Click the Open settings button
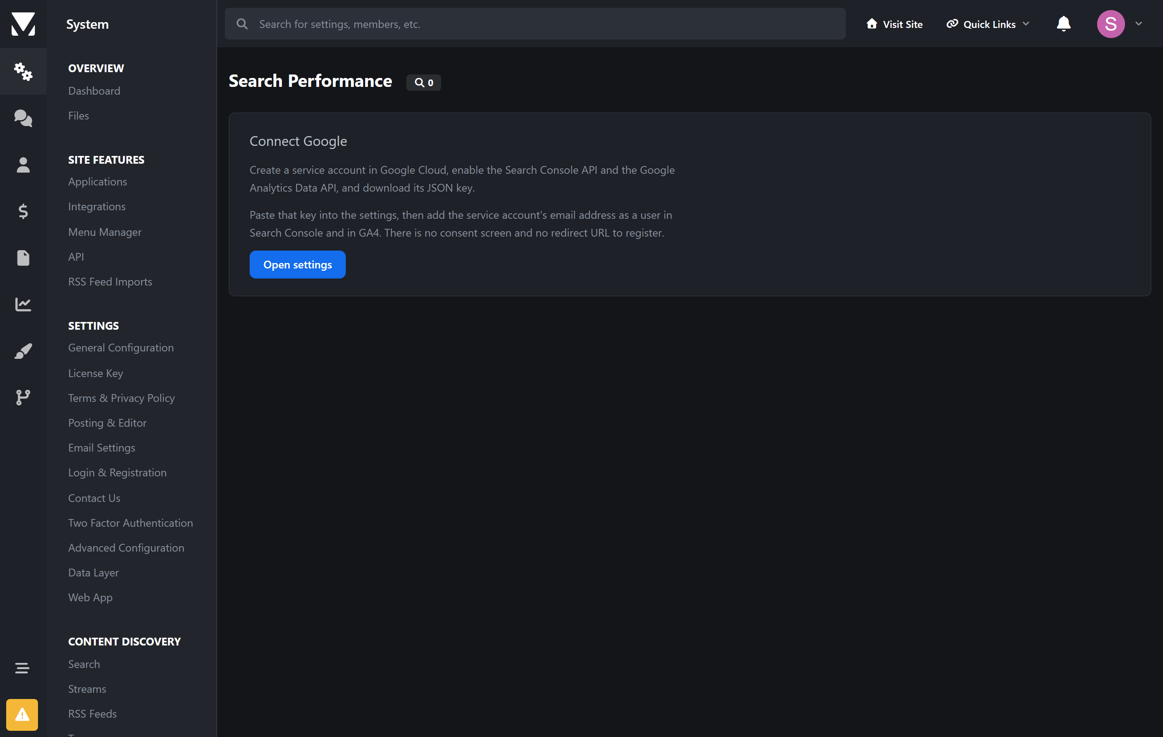1163x737 pixels. point(297,265)
